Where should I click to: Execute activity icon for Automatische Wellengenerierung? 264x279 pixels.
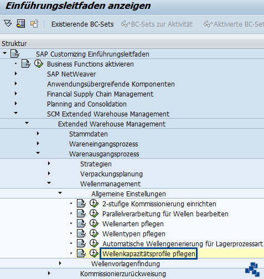pos(94,244)
